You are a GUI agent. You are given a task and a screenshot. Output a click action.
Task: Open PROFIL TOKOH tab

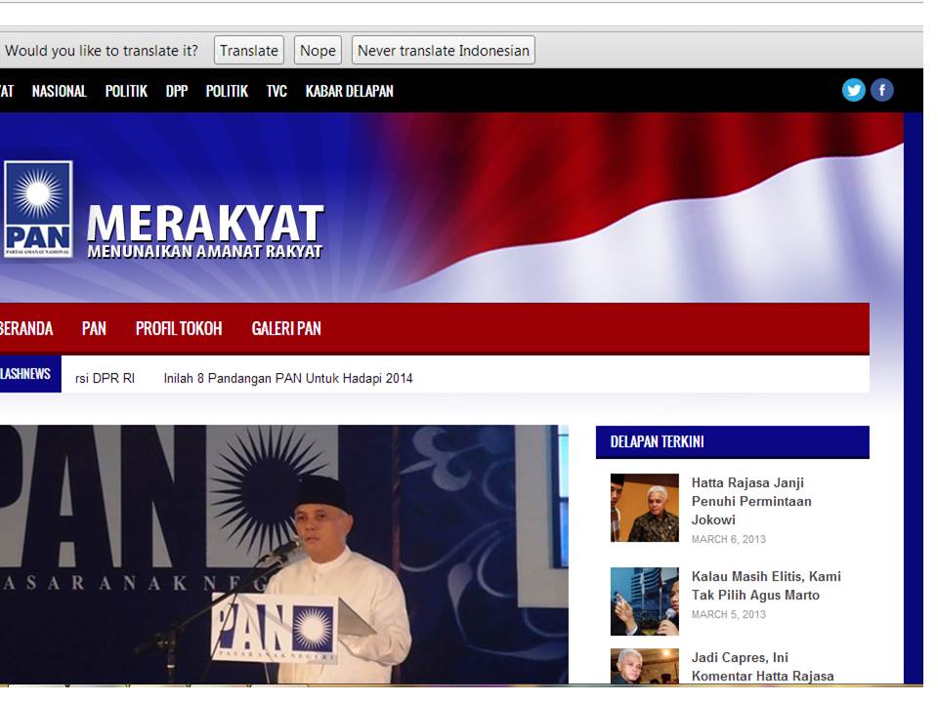tap(179, 329)
